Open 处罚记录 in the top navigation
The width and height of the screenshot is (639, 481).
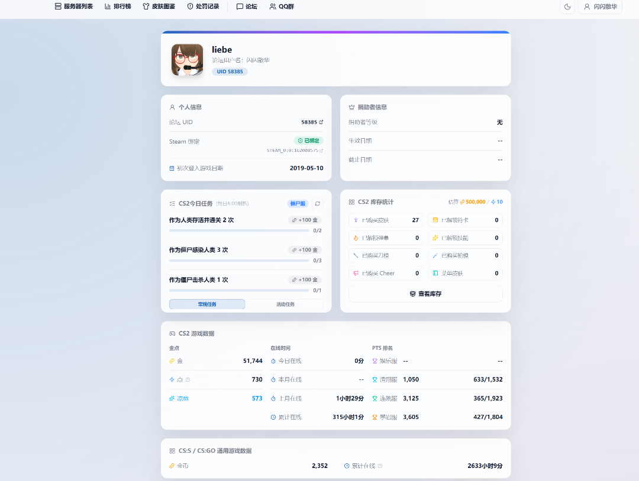pyautogui.click(x=203, y=6)
